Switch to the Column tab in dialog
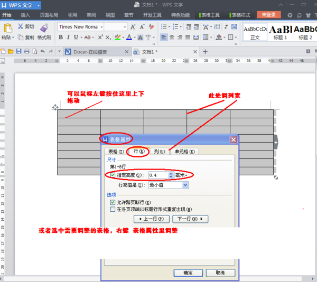Viewport: 317px width, 282px height. tap(160, 152)
